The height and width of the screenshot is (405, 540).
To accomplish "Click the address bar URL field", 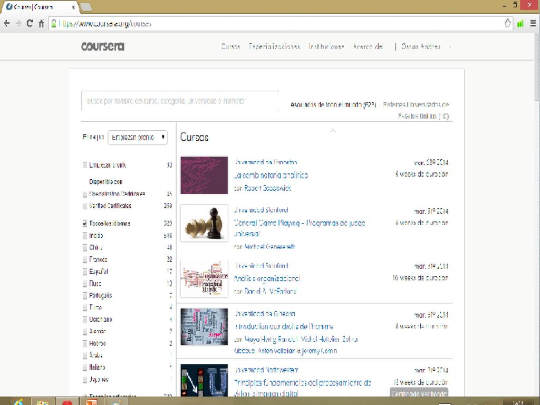I will pyautogui.click(x=275, y=23).
